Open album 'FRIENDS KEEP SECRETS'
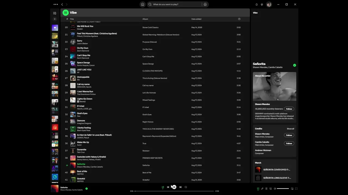The width and height of the screenshot is (348, 195). (153, 158)
